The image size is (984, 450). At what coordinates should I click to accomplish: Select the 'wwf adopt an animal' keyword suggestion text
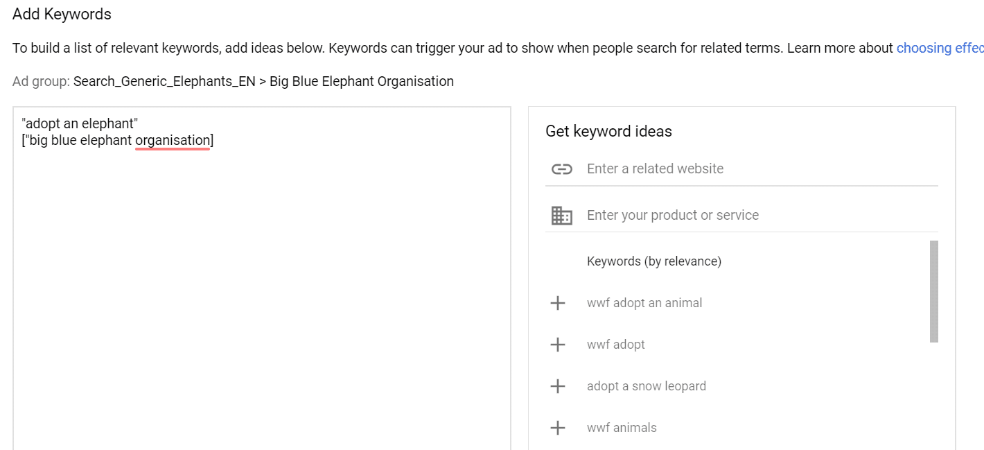click(x=644, y=303)
